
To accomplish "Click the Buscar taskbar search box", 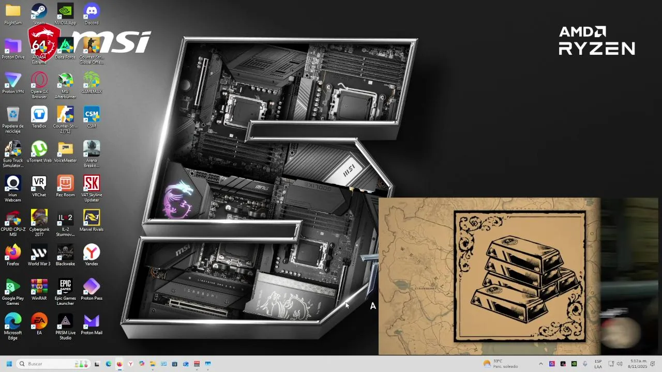I will coord(53,364).
